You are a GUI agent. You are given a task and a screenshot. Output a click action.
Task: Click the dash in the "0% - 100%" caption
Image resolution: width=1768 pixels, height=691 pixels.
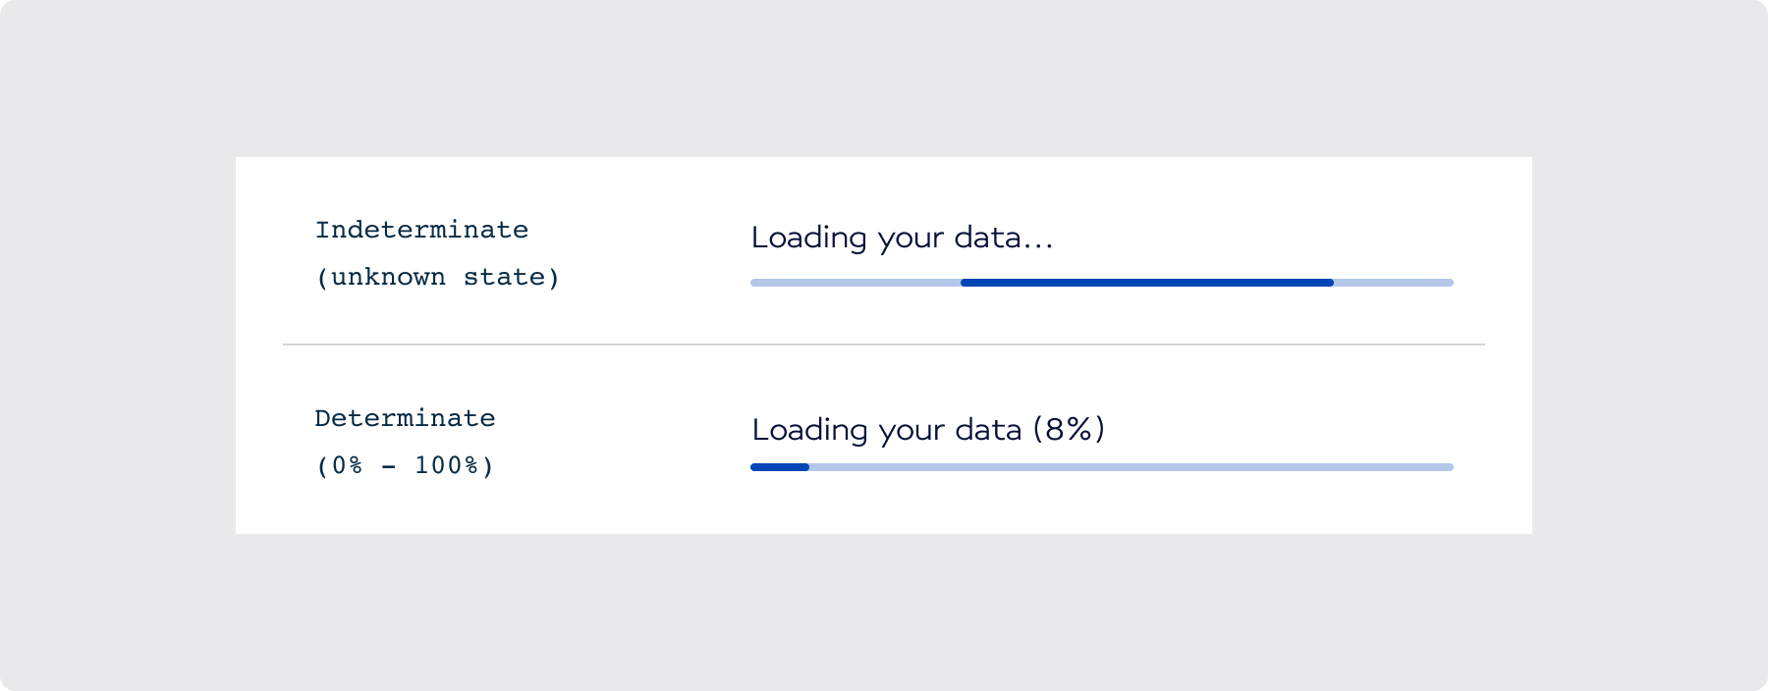tap(389, 465)
